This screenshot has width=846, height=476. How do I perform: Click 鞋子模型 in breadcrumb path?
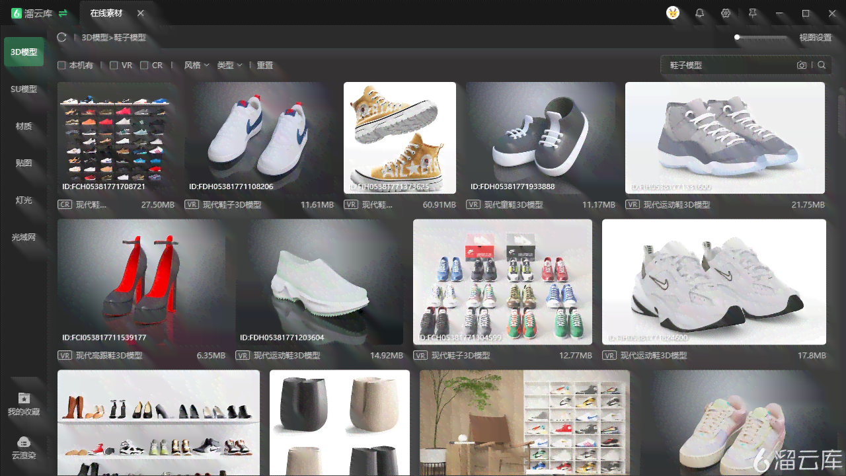pyautogui.click(x=130, y=38)
